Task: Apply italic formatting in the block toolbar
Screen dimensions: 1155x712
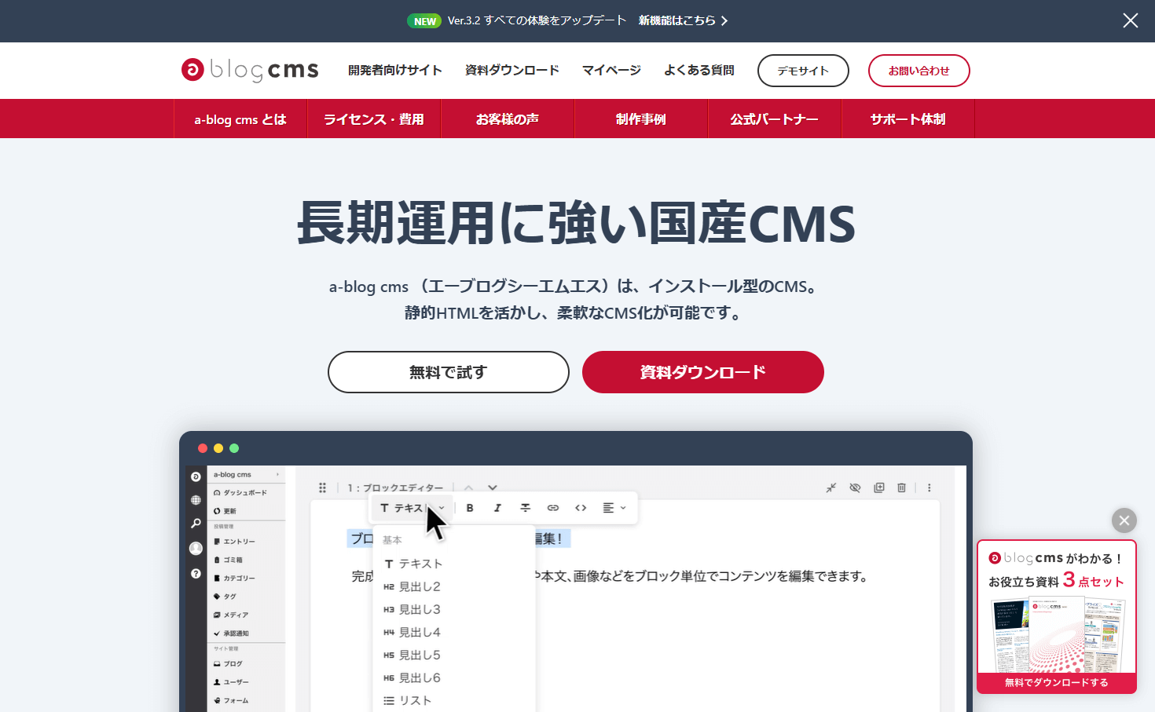Action: 497,508
